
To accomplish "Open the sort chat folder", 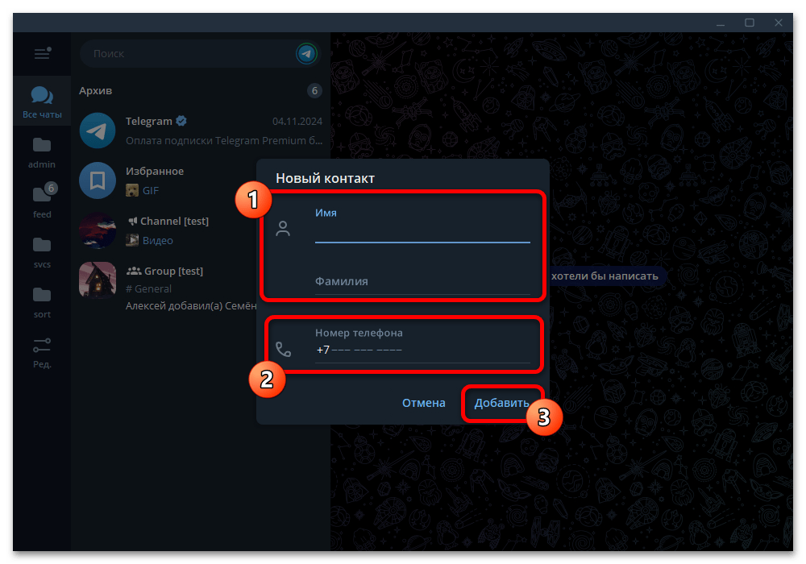I will click(x=42, y=301).
